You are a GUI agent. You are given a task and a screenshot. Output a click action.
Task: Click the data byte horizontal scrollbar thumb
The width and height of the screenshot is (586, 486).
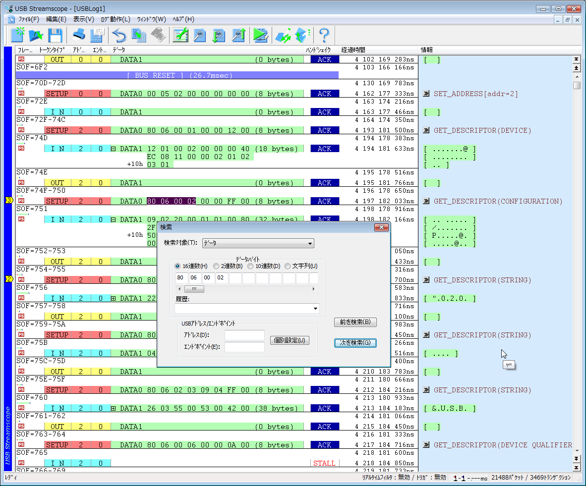194,289
